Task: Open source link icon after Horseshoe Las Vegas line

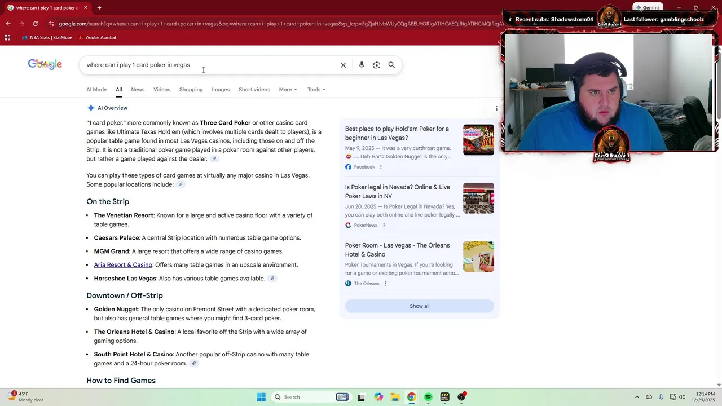Action: tap(272, 279)
